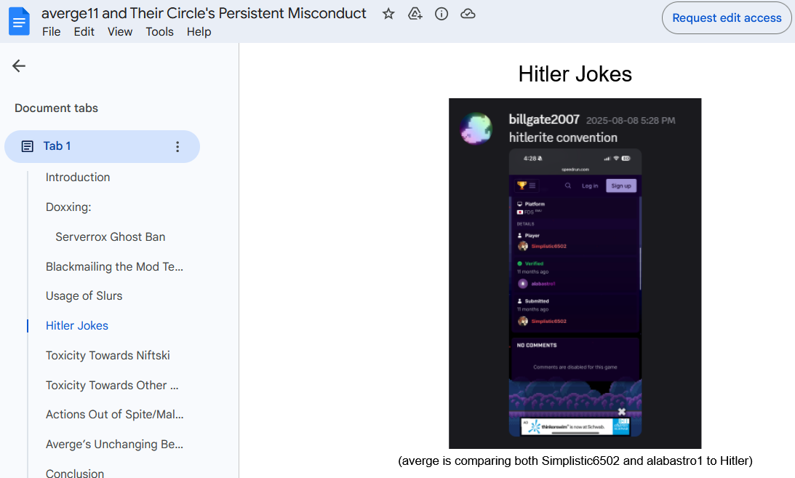Add a shortcut to Drive
This screenshot has height=478, width=795.
[415, 14]
